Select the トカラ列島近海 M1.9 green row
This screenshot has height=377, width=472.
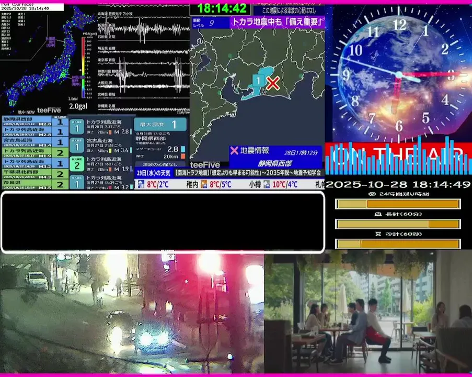[x=35, y=152]
